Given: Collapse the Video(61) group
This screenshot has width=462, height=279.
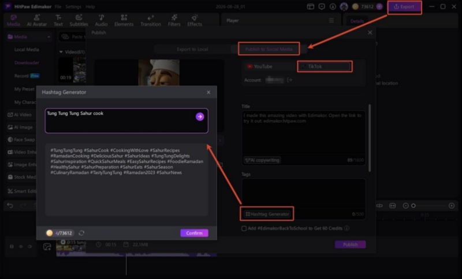Looking at the screenshot, I should point(61,52).
